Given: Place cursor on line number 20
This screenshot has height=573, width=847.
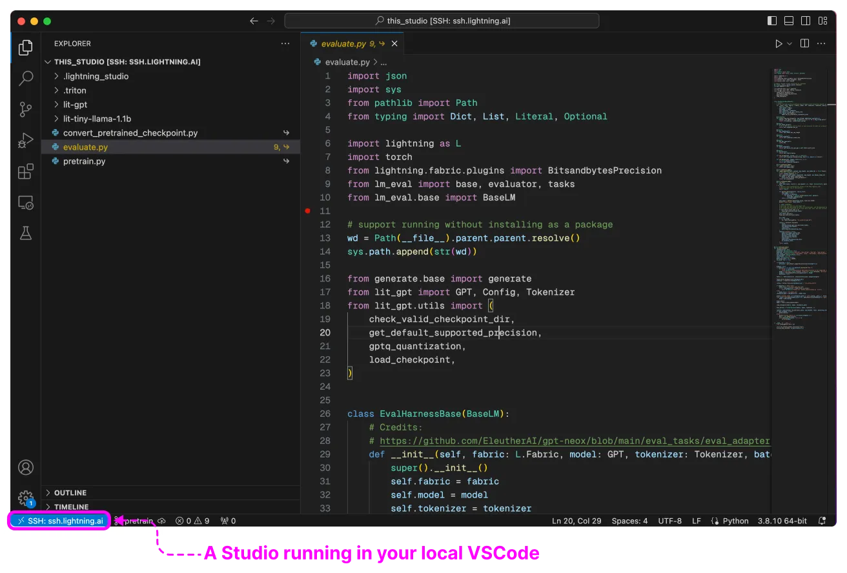Looking at the screenshot, I should coord(324,332).
